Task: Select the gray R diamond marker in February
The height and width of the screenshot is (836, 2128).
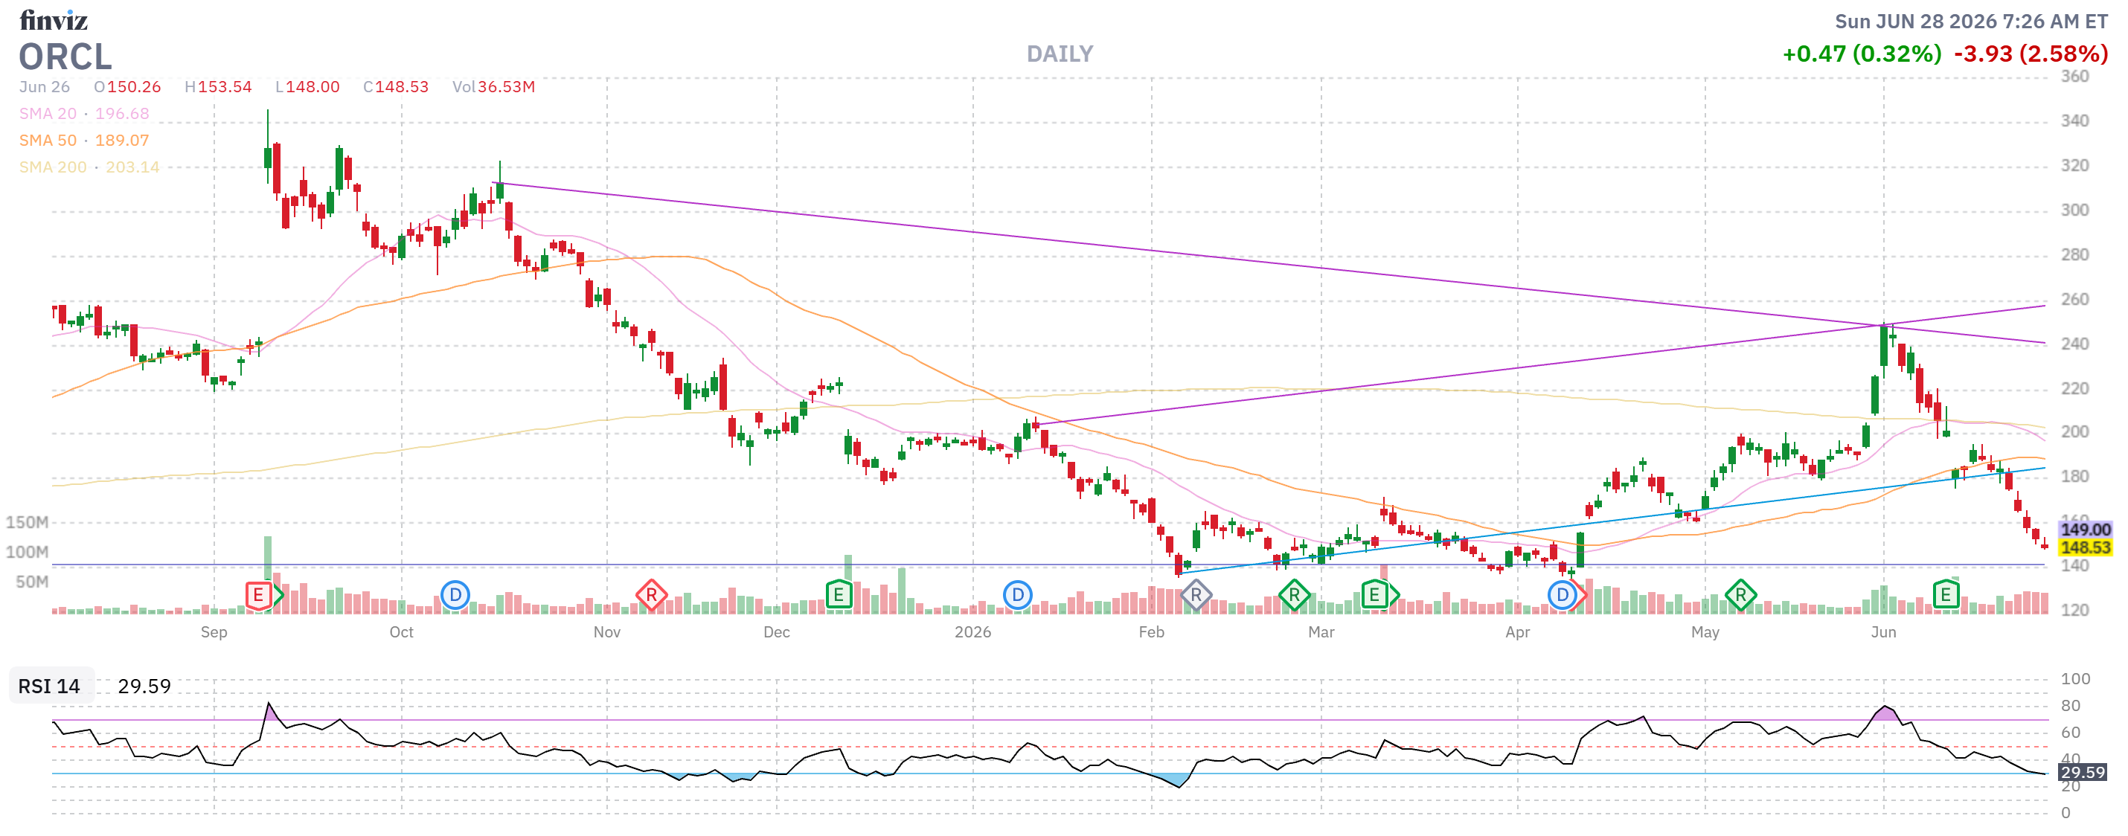Action: (x=1196, y=595)
